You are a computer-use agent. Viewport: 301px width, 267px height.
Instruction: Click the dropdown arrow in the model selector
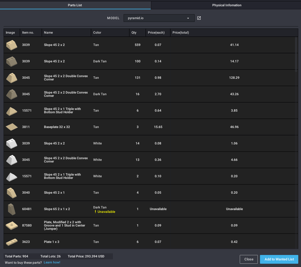click(188, 18)
